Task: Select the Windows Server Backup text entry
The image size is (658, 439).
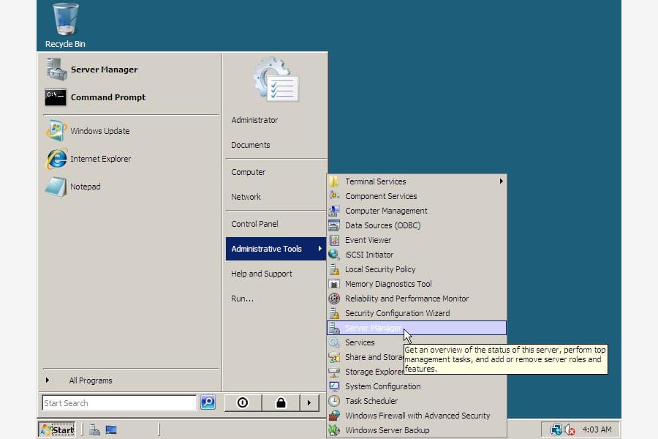Action: (x=387, y=430)
